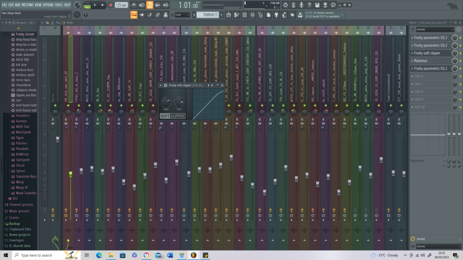Open the audio editor scissors icon

(x=293, y=5)
